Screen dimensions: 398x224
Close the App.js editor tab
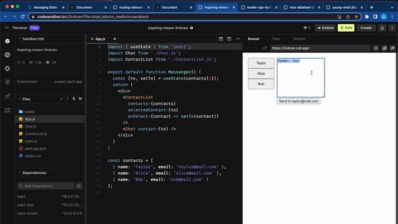pyautogui.click(x=114, y=39)
